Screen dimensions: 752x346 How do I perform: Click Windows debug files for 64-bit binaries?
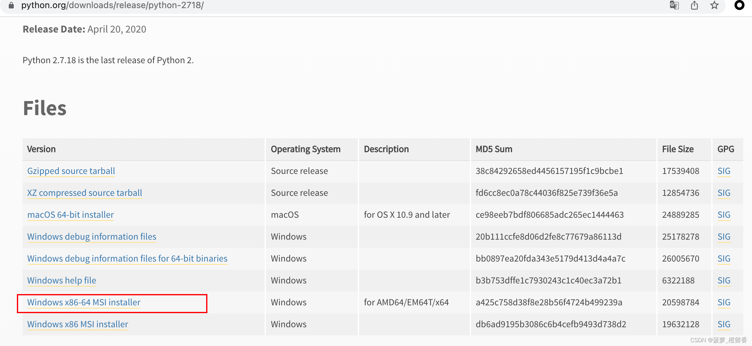tap(127, 259)
